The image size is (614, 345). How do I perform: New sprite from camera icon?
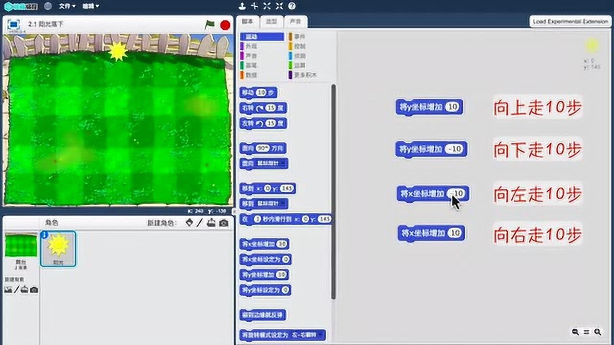pos(224,223)
